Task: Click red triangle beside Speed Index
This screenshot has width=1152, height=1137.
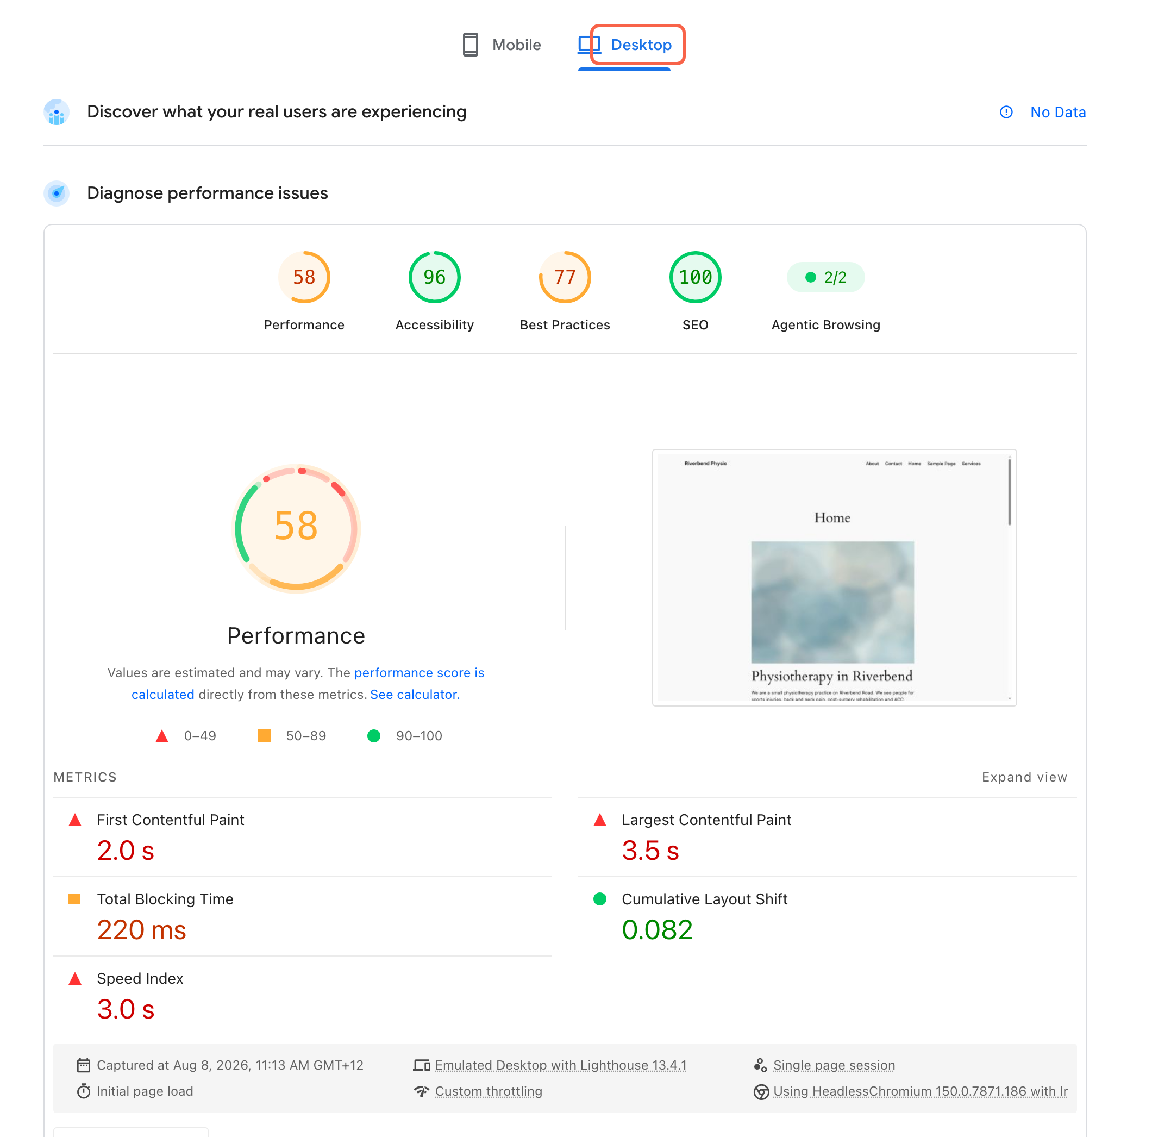Action: pyautogui.click(x=75, y=978)
